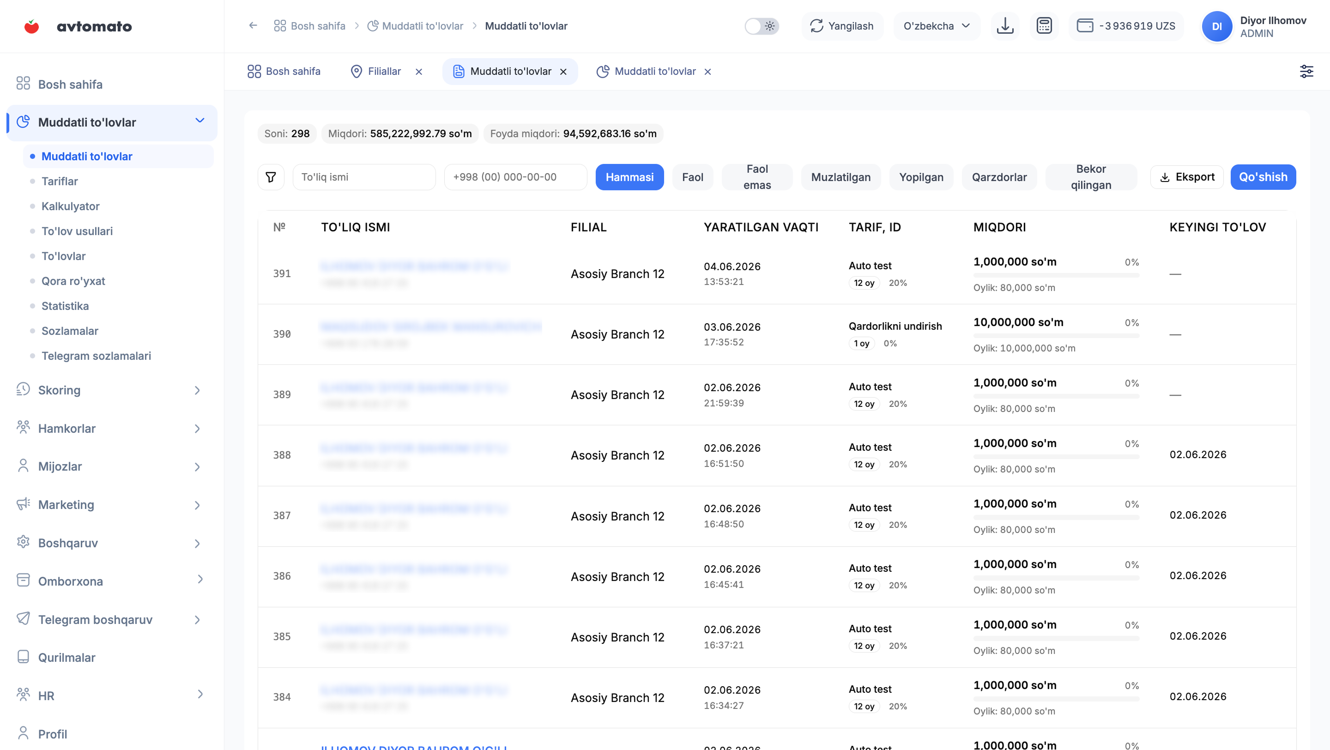This screenshot has height=750, width=1330.
Task: Expand the Marketing section chevron
Action: pos(197,505)
